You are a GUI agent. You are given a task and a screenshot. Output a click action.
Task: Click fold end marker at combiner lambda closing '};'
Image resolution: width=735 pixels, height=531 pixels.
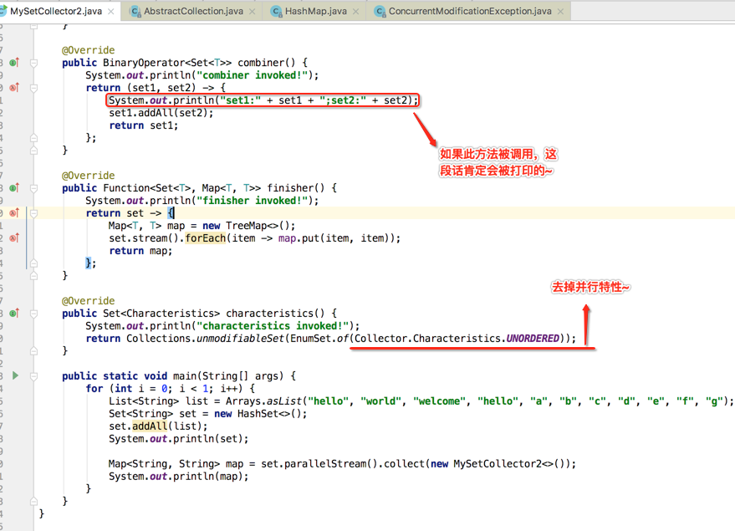pos(33,138)
